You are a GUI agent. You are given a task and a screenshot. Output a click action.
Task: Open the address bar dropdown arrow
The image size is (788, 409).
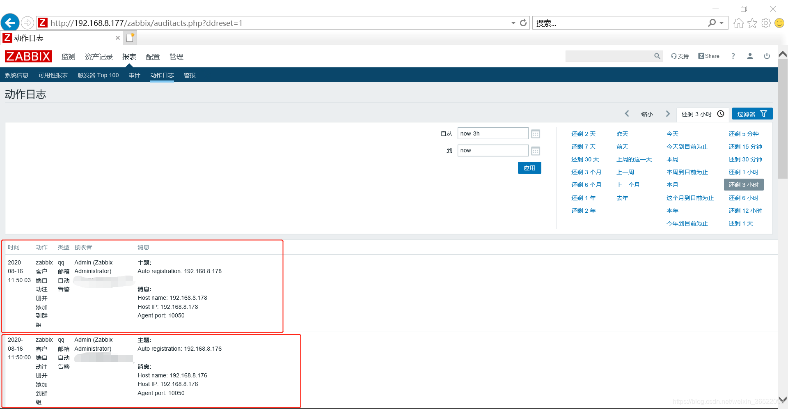click(513, 23)
